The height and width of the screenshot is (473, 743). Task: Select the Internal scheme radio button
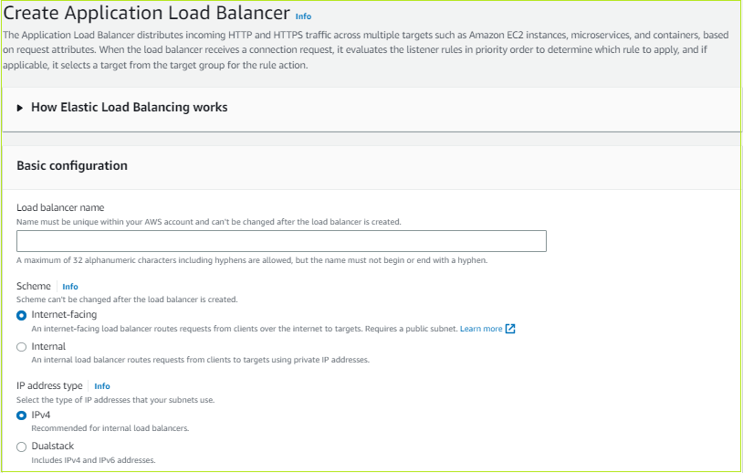(21, 347)
